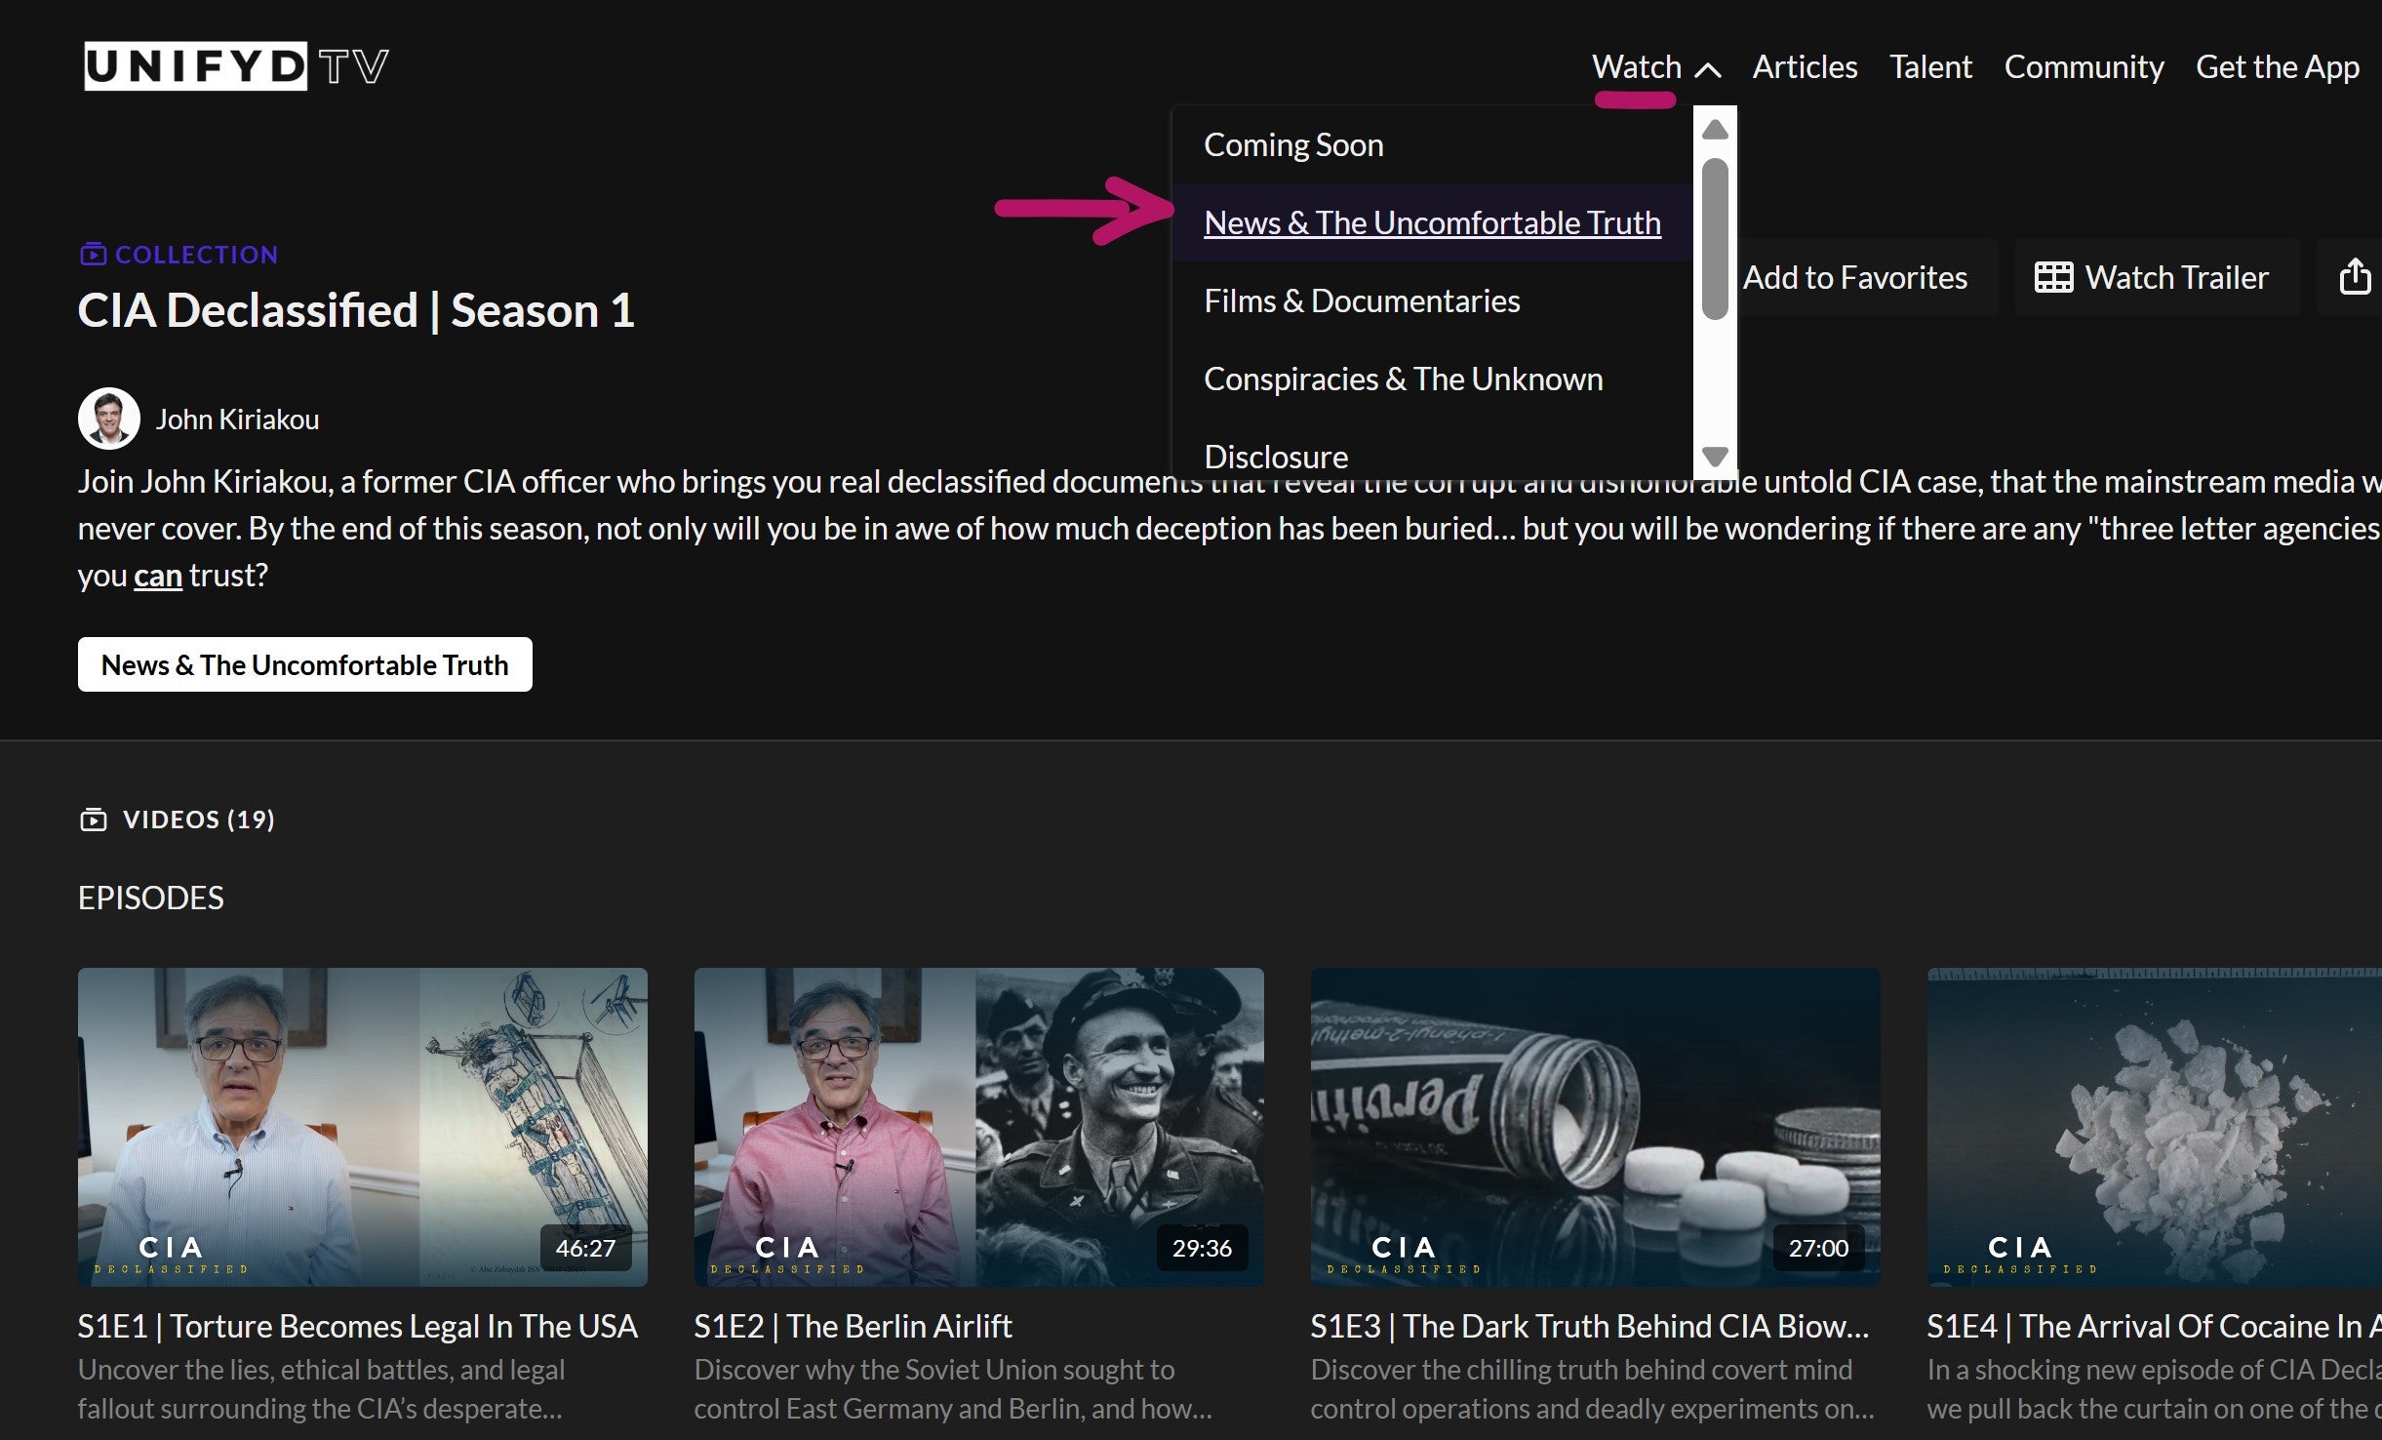
Task: Click the EPISODES section heading
Action: coord(151,898)
